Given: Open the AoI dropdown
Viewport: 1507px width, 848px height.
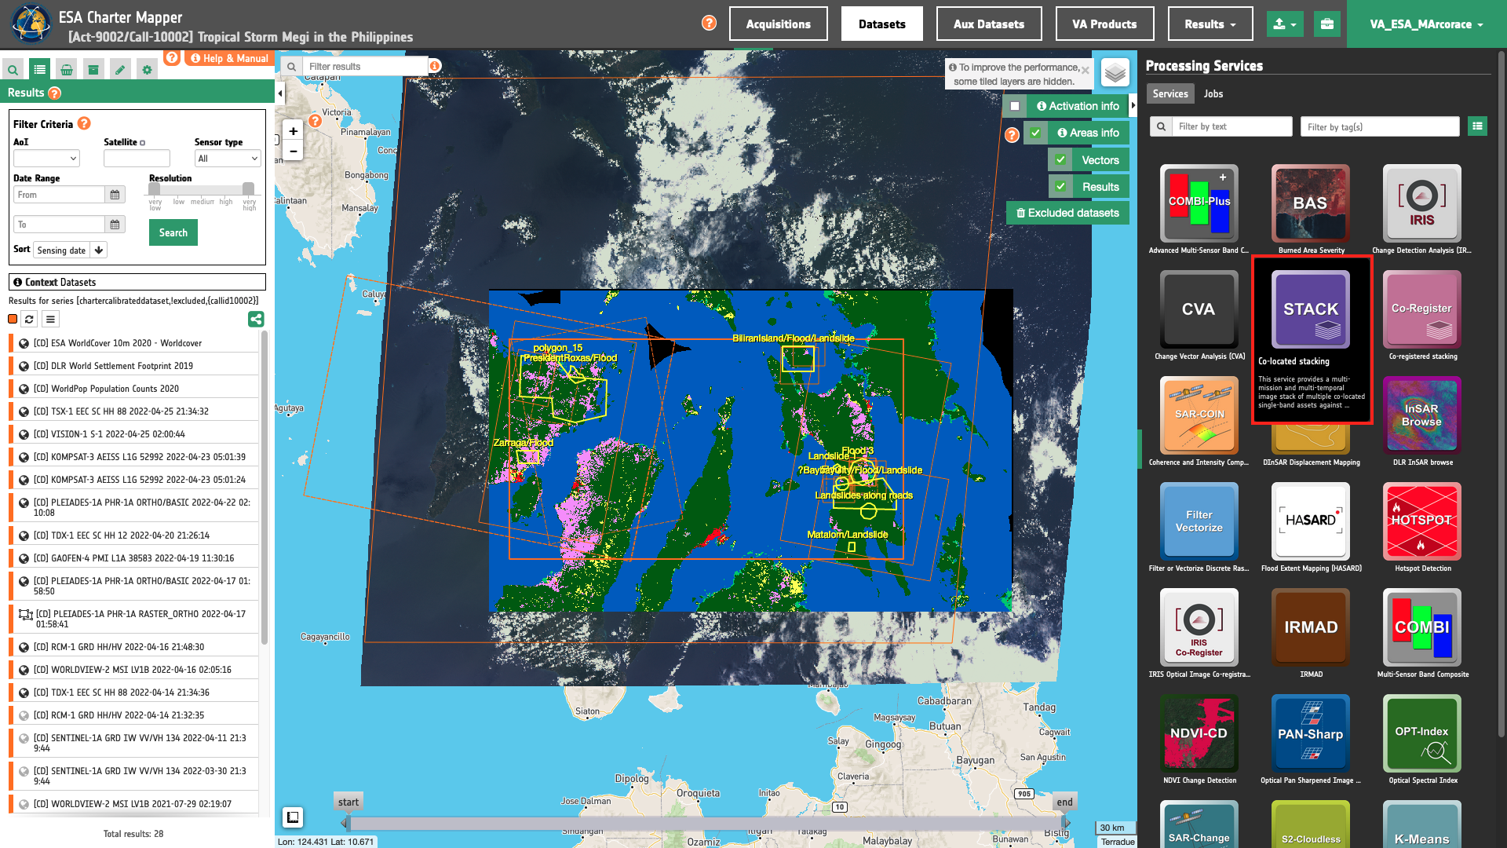Looking at the screenshot, I should [46, 159].
